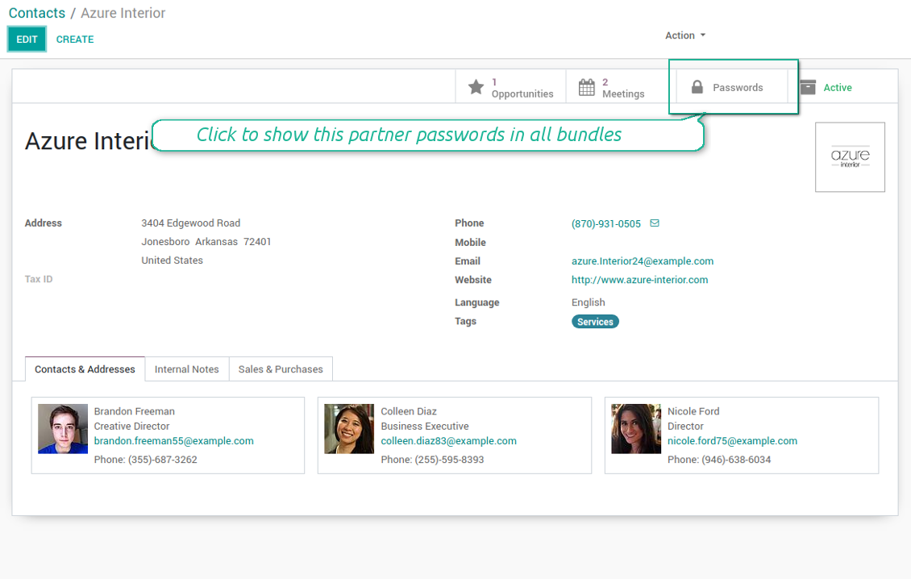This screenshot has height=579, width=911.
Task: Go back to Contacts breadcrumb
Action: 36,13
